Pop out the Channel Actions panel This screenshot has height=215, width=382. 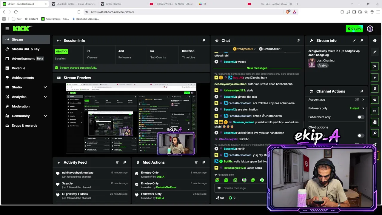pyautogui.click(x=361, y=91)
